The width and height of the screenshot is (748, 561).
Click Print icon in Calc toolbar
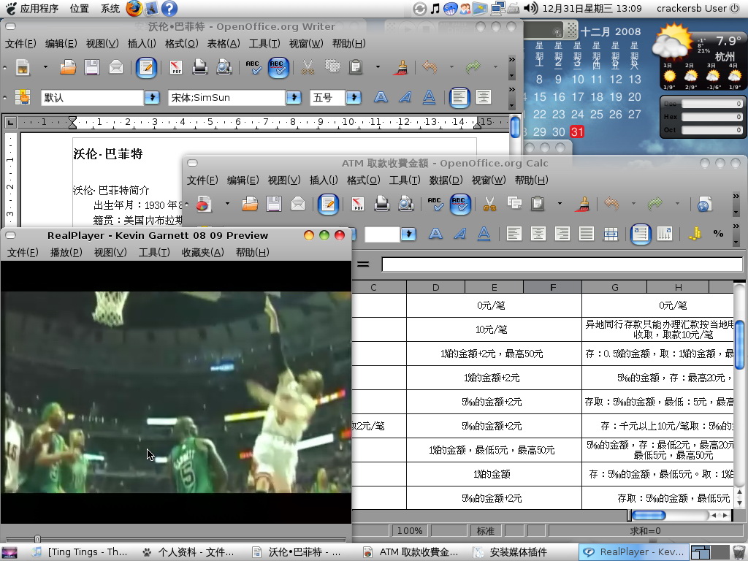coord(381,205)
